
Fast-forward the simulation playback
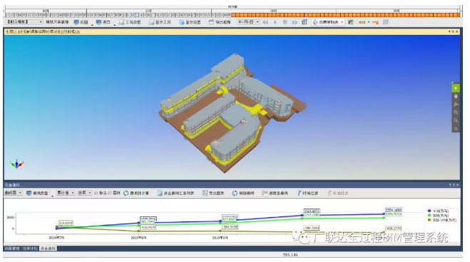[295, 22]
